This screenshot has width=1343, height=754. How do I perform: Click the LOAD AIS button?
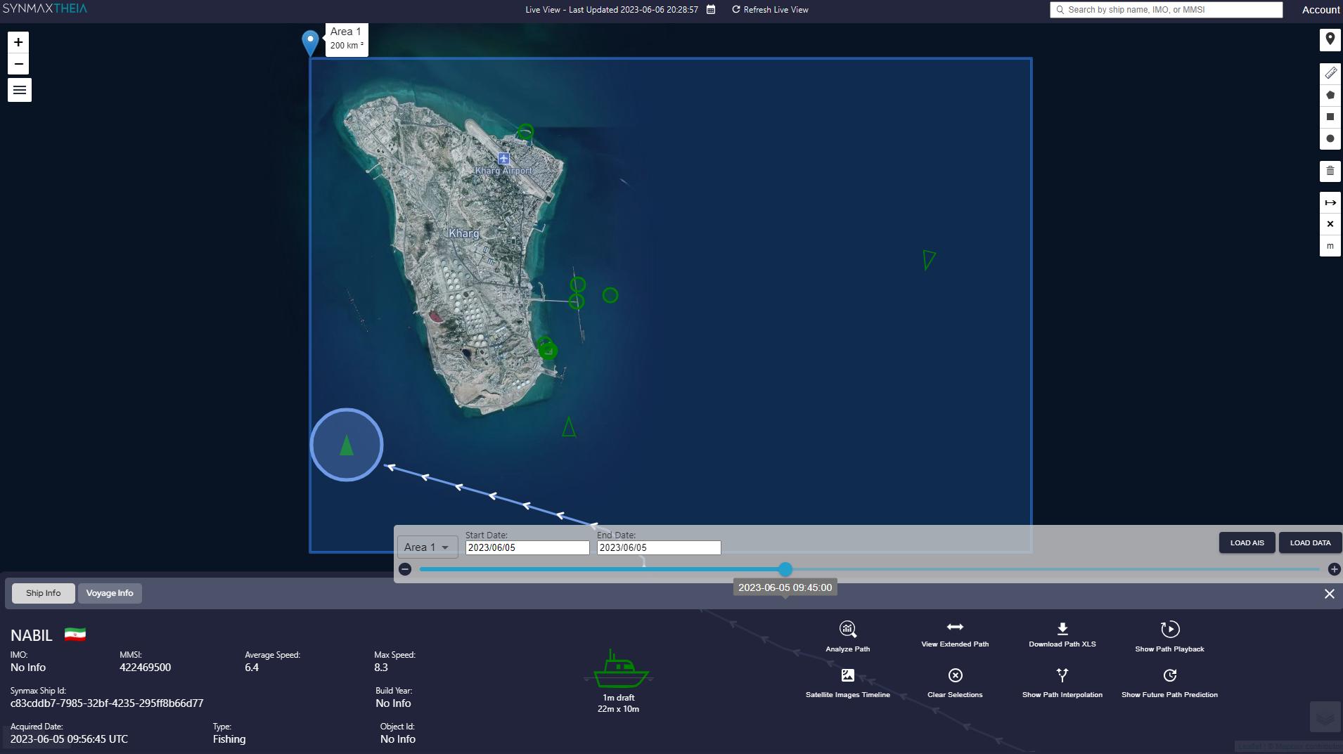1247,543
